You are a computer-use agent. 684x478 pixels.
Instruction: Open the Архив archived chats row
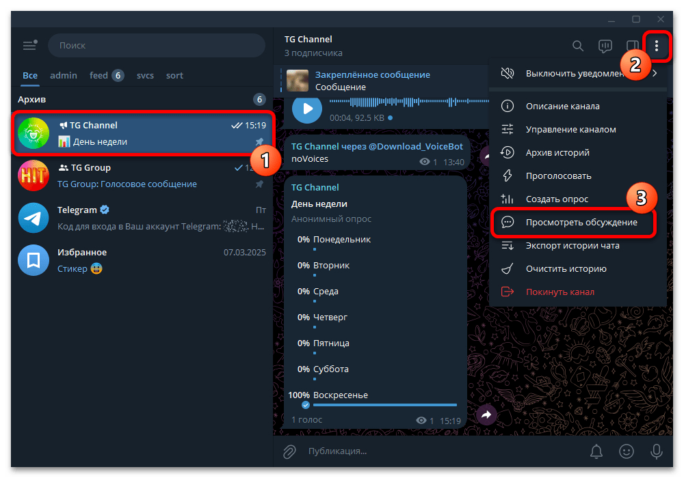pyautogui.click(x=142, y=99)
